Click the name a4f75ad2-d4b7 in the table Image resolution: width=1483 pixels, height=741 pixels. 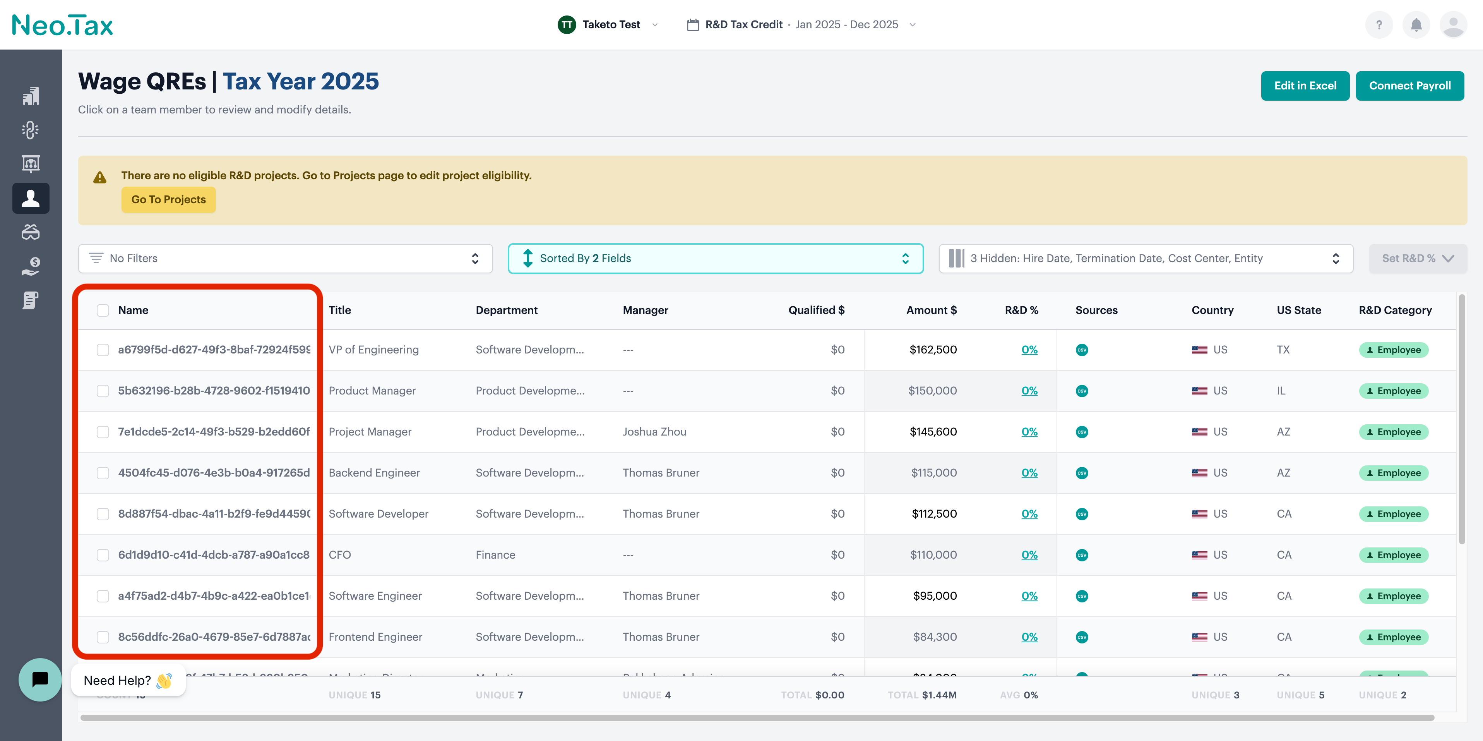point(214,596)
